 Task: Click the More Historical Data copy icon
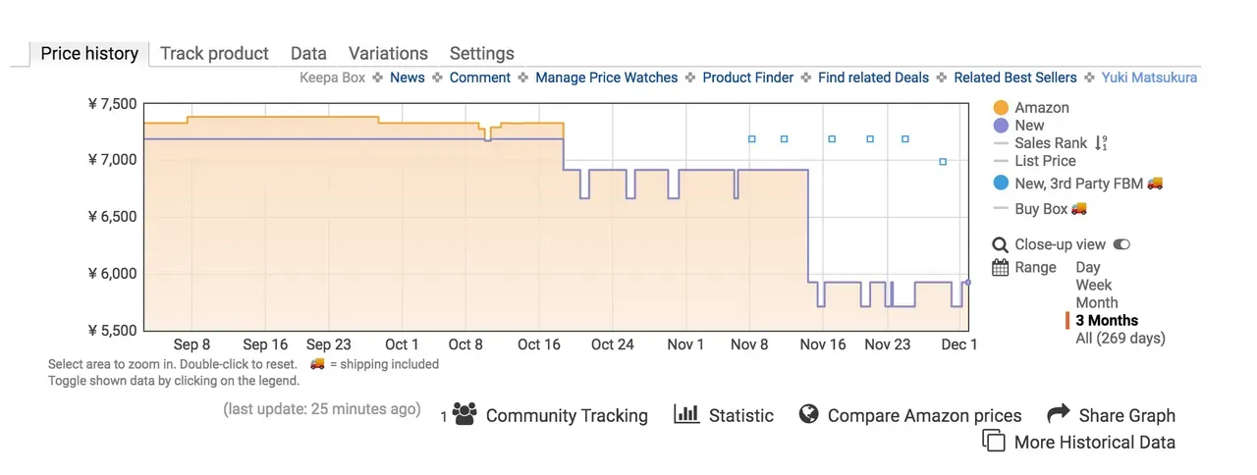(x=994, y=441)
